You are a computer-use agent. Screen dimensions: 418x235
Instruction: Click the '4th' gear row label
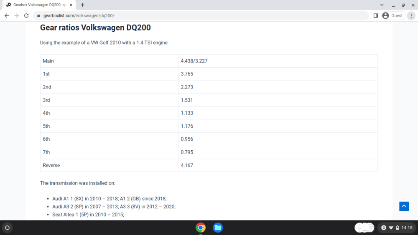click(x=46, y=113)
